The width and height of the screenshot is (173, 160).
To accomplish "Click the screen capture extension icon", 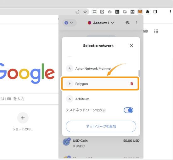I will click(95, 12).
